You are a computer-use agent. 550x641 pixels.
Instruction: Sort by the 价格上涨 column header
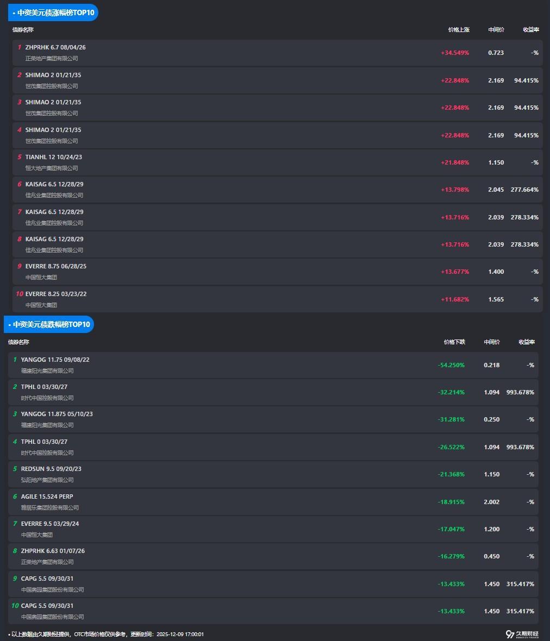[x=459, y=30]
